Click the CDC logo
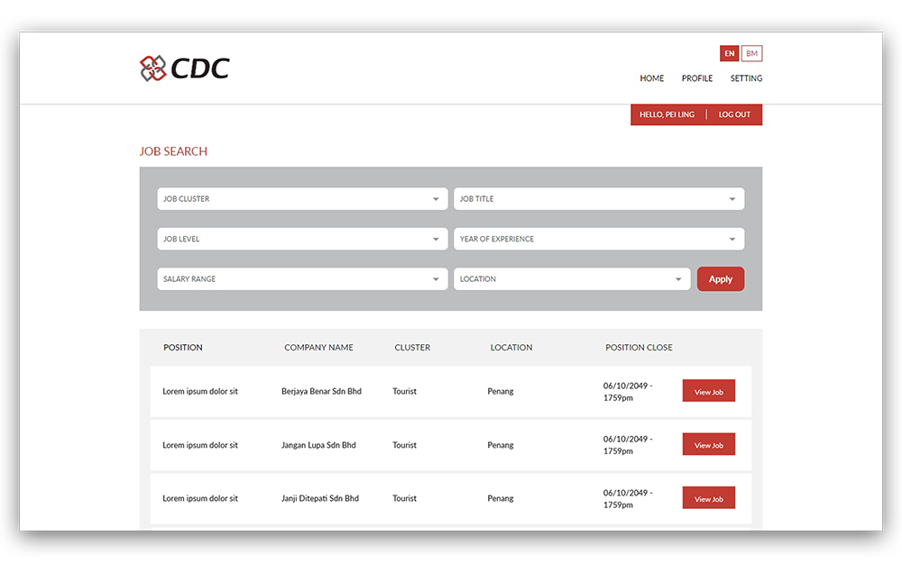 [x=184, y=68]
